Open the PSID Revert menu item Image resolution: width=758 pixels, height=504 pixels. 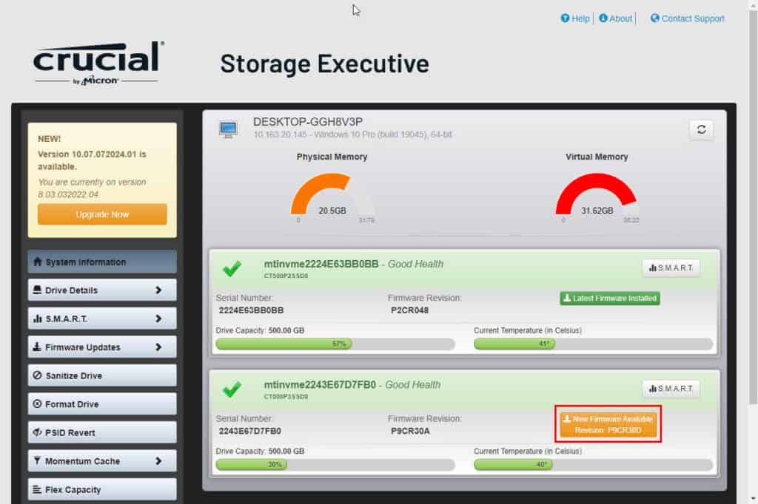point(102,432)
